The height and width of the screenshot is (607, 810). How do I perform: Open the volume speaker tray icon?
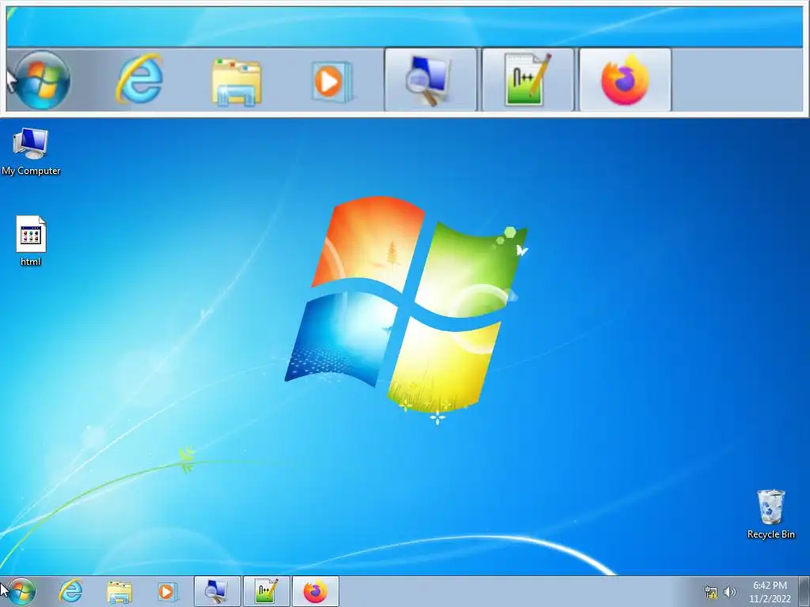point(729,592)
